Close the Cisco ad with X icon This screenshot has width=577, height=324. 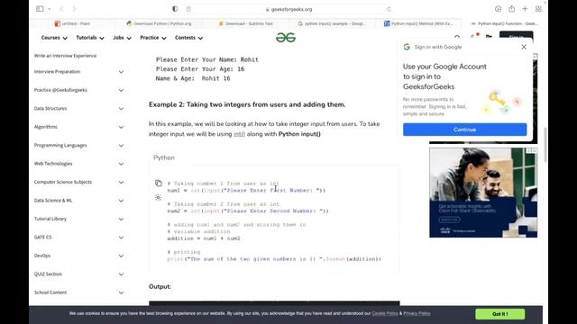(535, 150)
